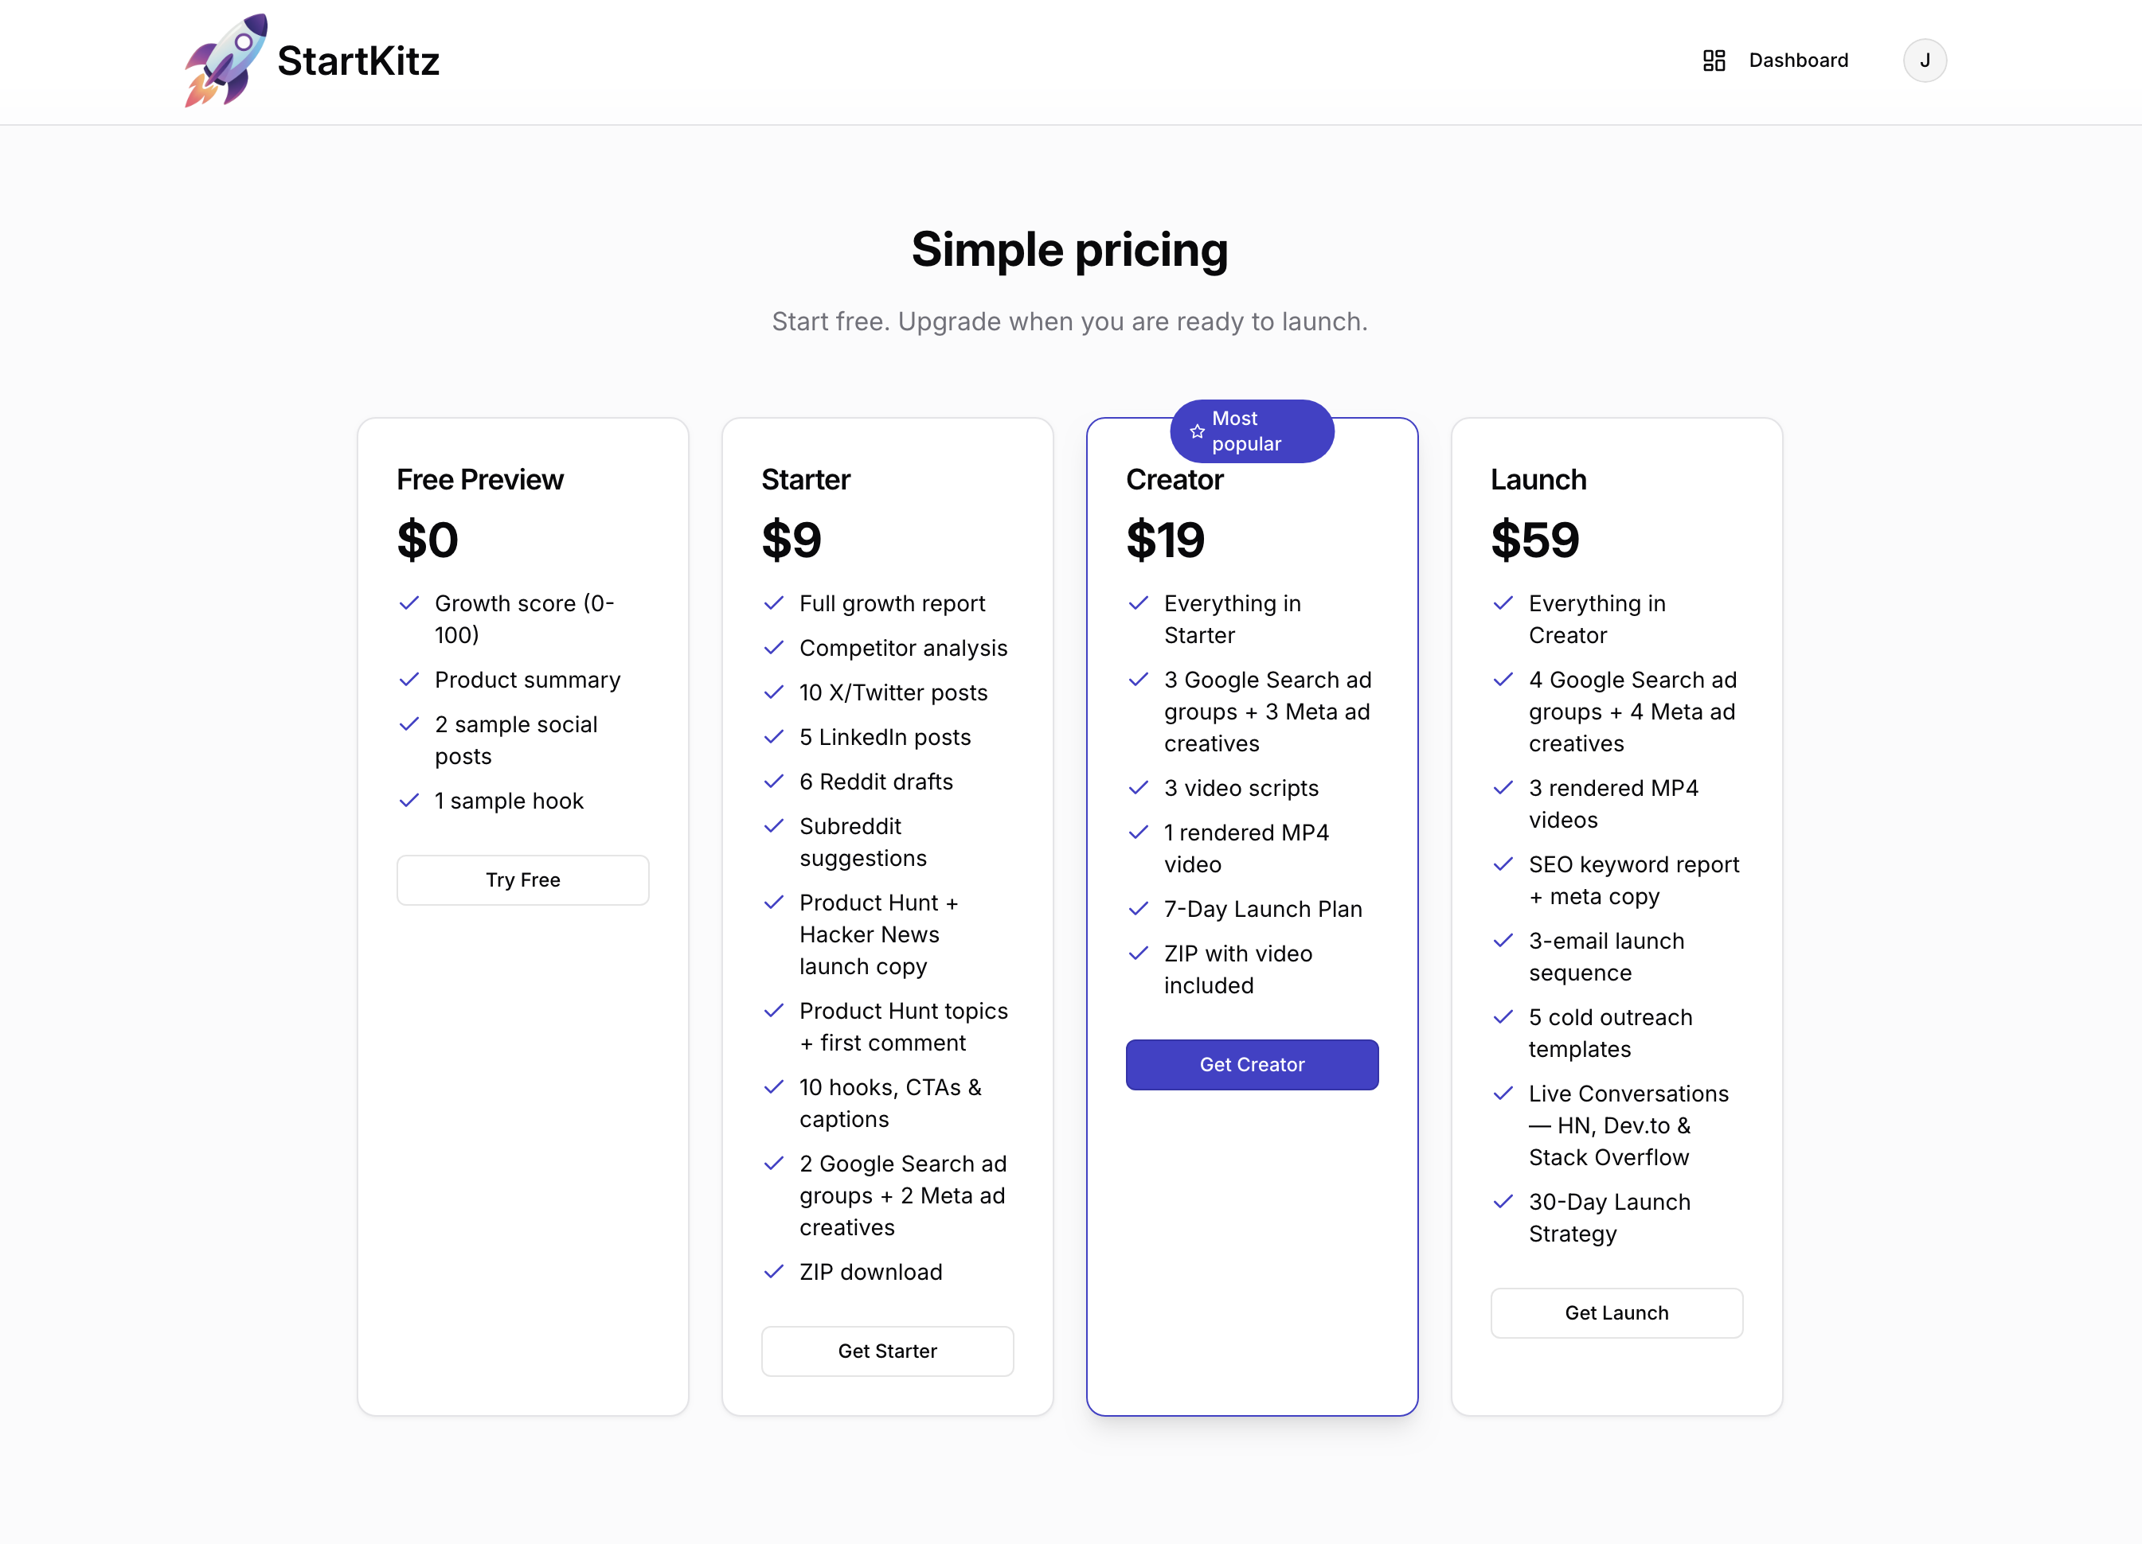Click the Most popular badge
The width and height of the screenshot is (2142, 1552).
point(1252,431)
